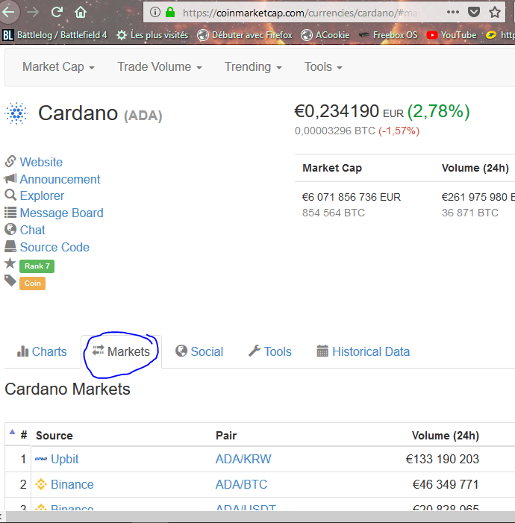The width and height of the screenshot is (515, 523).
Task: Open the YouTube bookmark
Action: [452, 35]
